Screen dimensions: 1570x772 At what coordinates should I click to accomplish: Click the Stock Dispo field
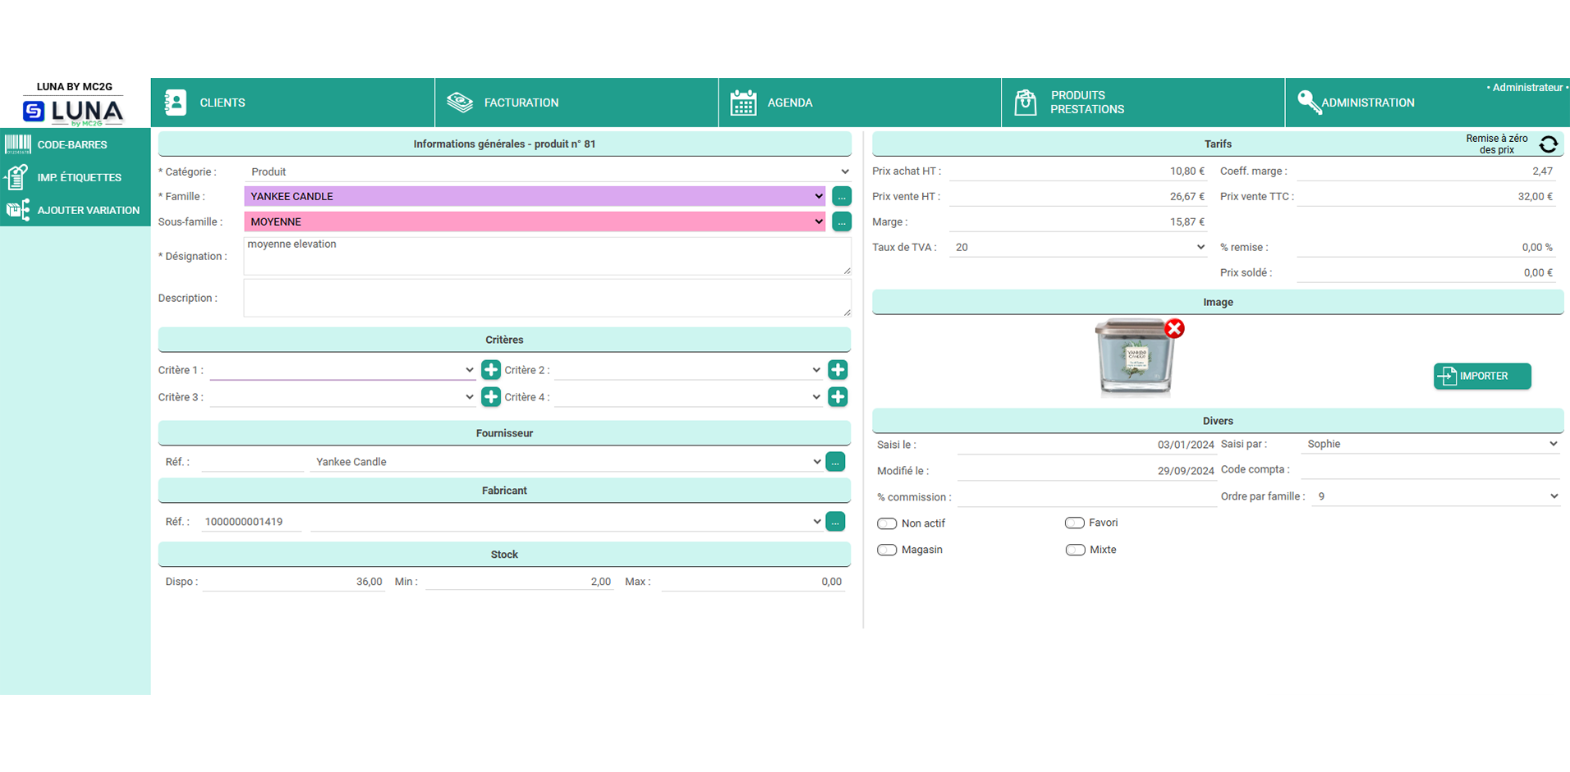[x=294, y=582]
